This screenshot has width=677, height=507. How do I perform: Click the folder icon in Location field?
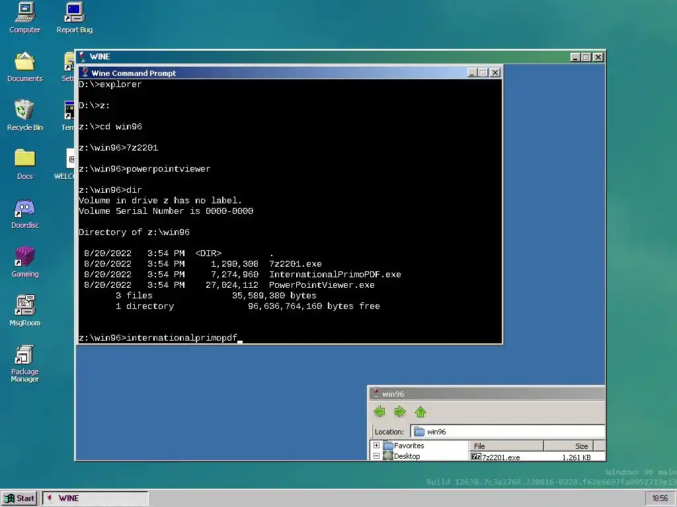coord(419,432)
